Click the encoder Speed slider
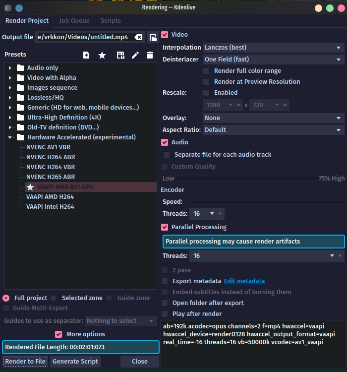 (x=267, y=202)
